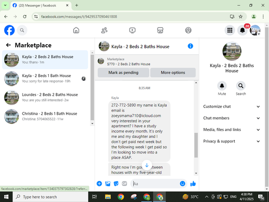
Task: Click Mark as pending button
Action: [x=123, y=73]
